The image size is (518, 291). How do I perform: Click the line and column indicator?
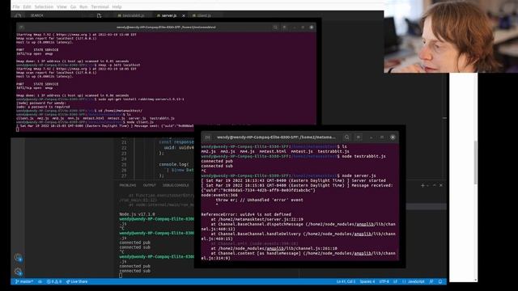346,281
